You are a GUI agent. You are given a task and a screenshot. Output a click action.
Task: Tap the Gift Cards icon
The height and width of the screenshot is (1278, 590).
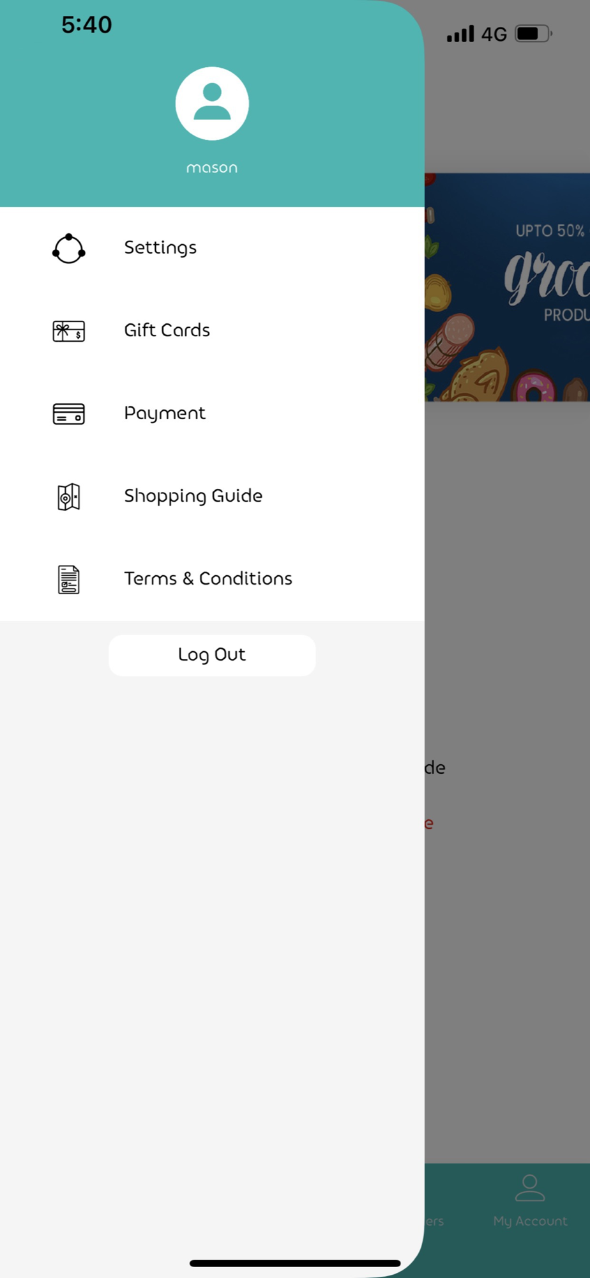(x=69, y=331)
